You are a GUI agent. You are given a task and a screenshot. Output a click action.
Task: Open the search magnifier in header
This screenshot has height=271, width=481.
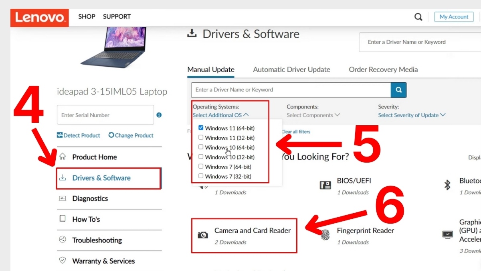coord(418,17)
